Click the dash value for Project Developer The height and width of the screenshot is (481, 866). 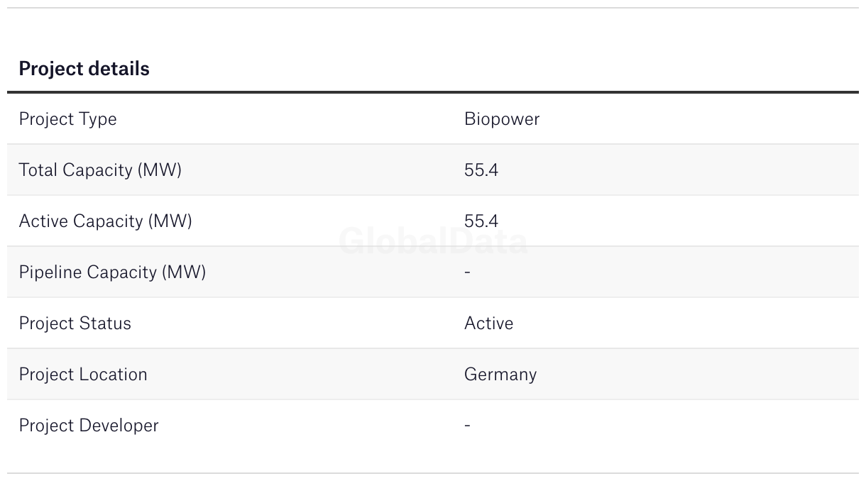(467, 425)
